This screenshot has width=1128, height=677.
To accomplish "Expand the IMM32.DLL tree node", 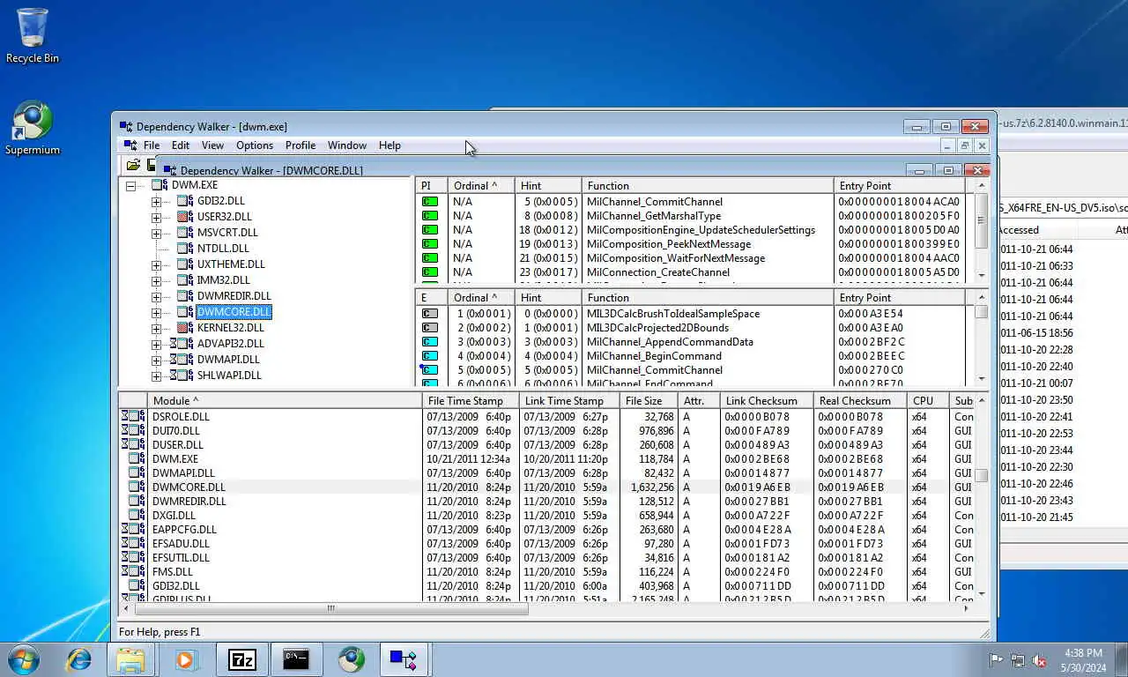I will pyautogui.click(x=157, y=281).
